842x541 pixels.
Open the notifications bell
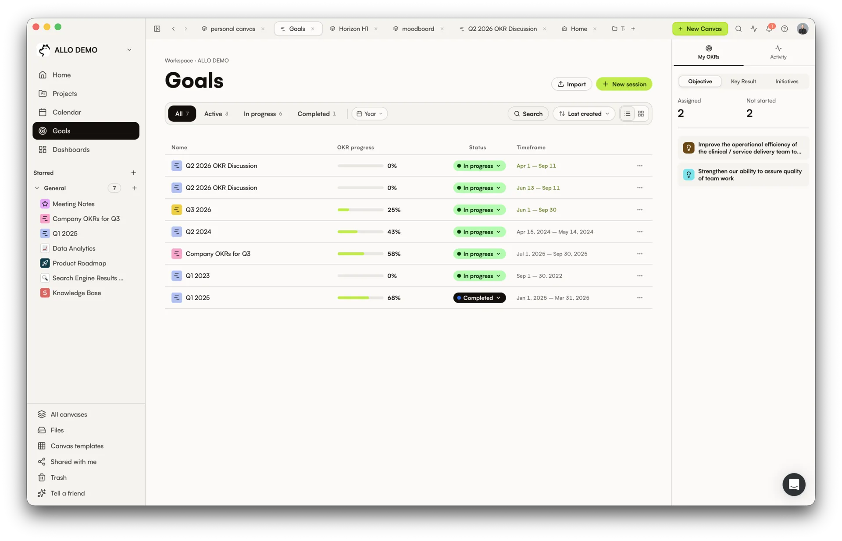point(769,29)
